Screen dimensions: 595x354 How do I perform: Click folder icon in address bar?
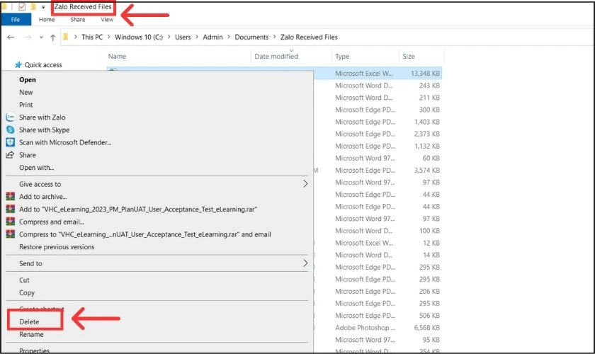pyautogui.click(x=66, y=37)
